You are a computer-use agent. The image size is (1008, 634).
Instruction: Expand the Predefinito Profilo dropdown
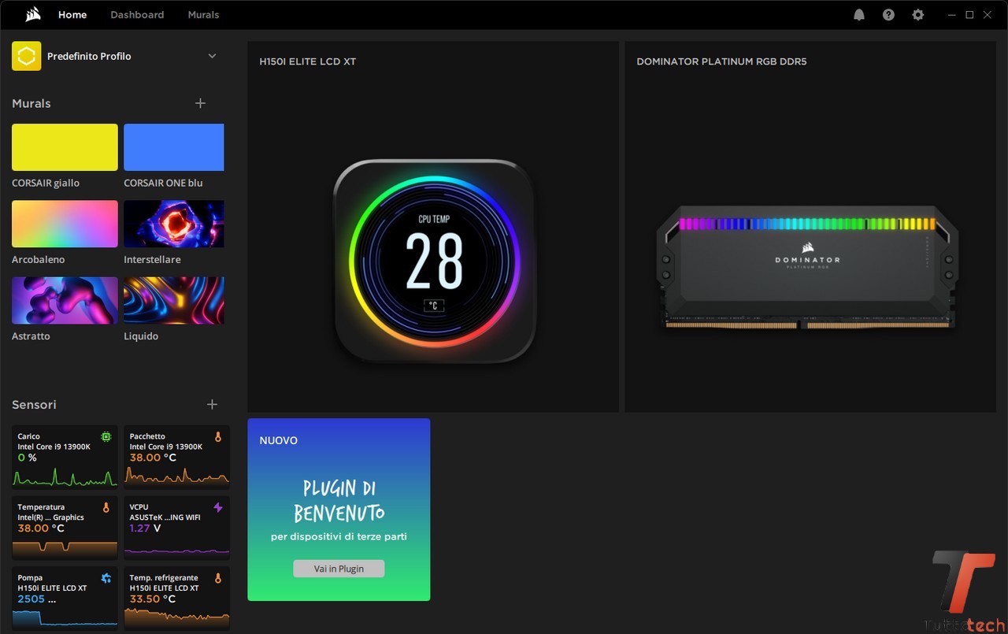212,56
